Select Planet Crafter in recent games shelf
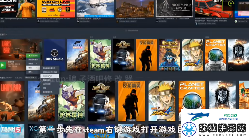Image resolution: width=249 pixels, height=138 pixels. 215,55
